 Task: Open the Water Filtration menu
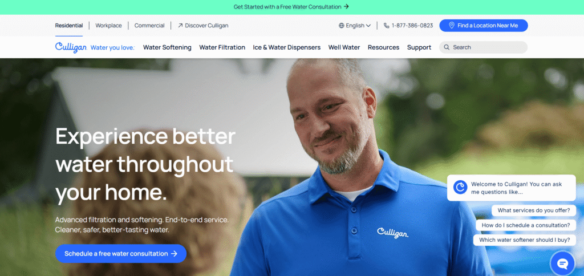click(x=222, y=47)
